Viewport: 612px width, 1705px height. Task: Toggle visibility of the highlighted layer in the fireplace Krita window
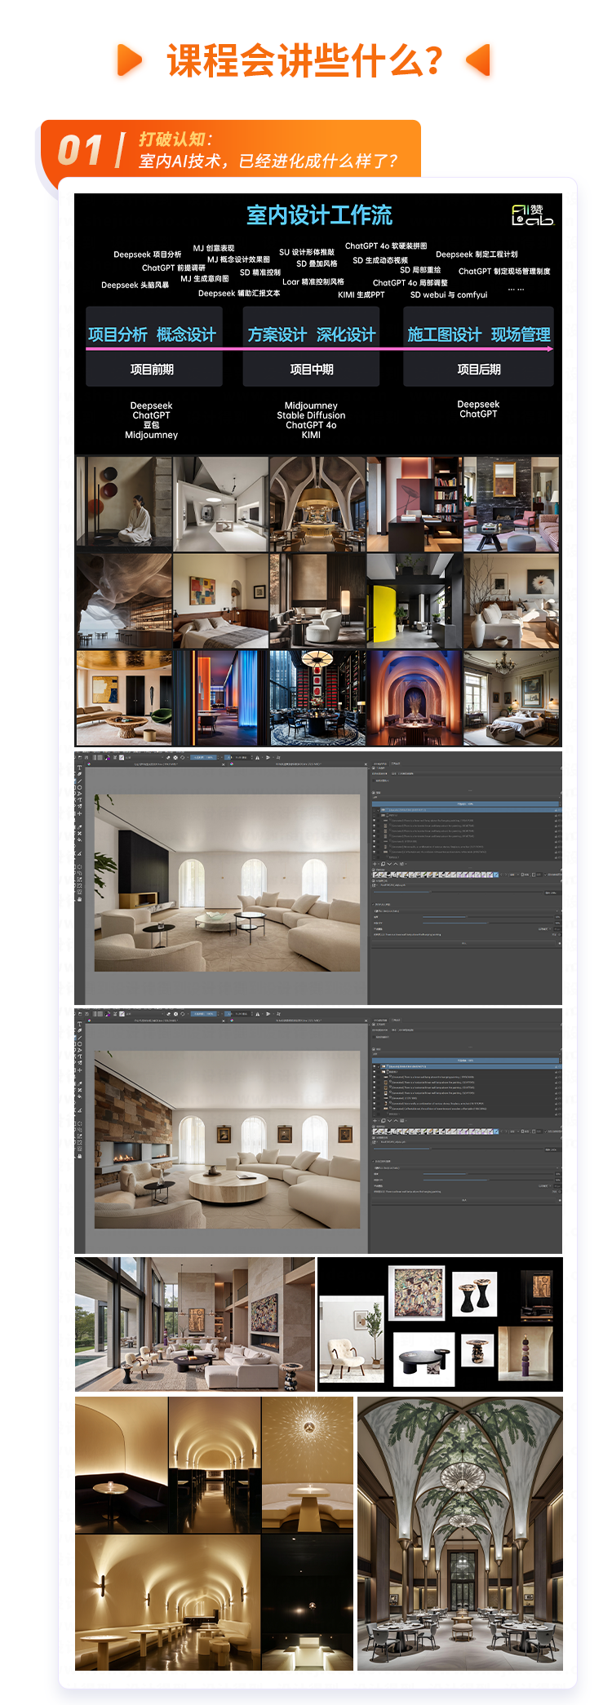point(375,1066)
